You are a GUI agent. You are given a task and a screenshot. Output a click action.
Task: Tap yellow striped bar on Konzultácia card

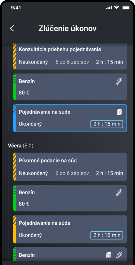[15, 56]
